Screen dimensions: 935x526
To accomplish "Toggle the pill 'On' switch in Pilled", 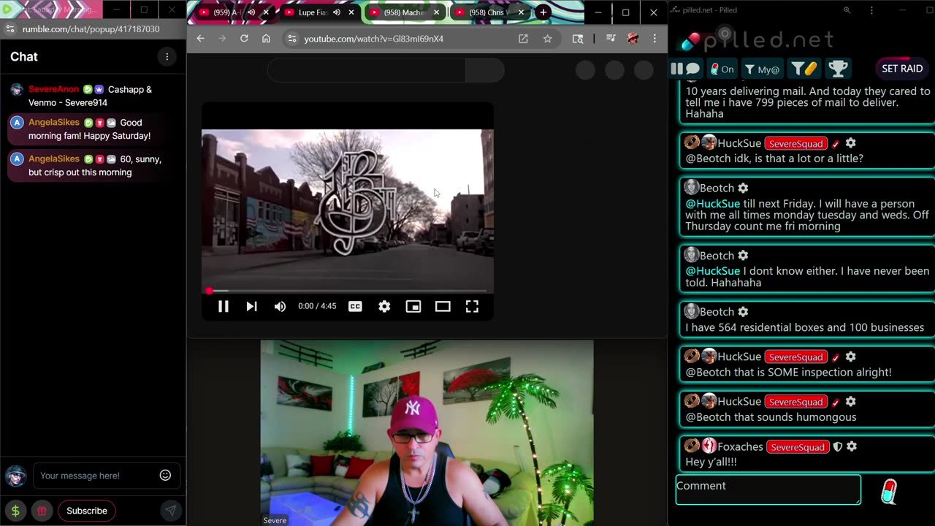I will pyautogui.click(x=722, y=69).
